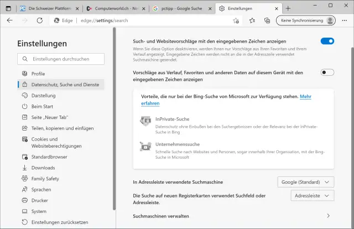Select Darstellung in the settings sidebar

click(43, 95)
